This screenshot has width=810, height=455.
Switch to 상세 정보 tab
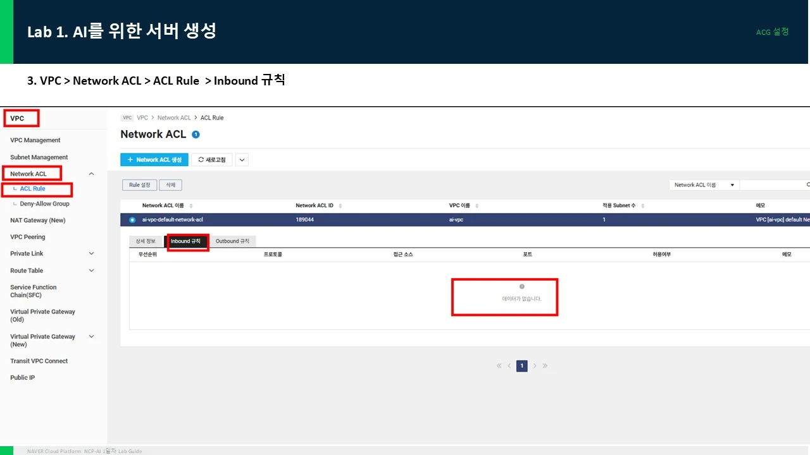[x=146, y=241]
